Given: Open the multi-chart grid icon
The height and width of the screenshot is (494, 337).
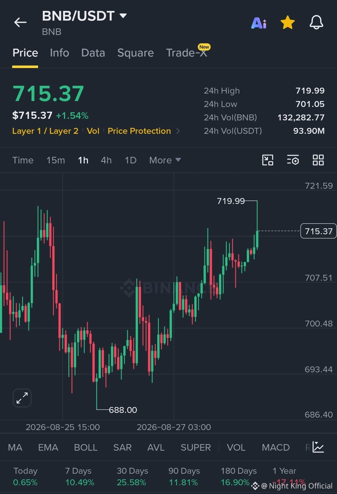Looking at the screenshot, I should (318, 160).
